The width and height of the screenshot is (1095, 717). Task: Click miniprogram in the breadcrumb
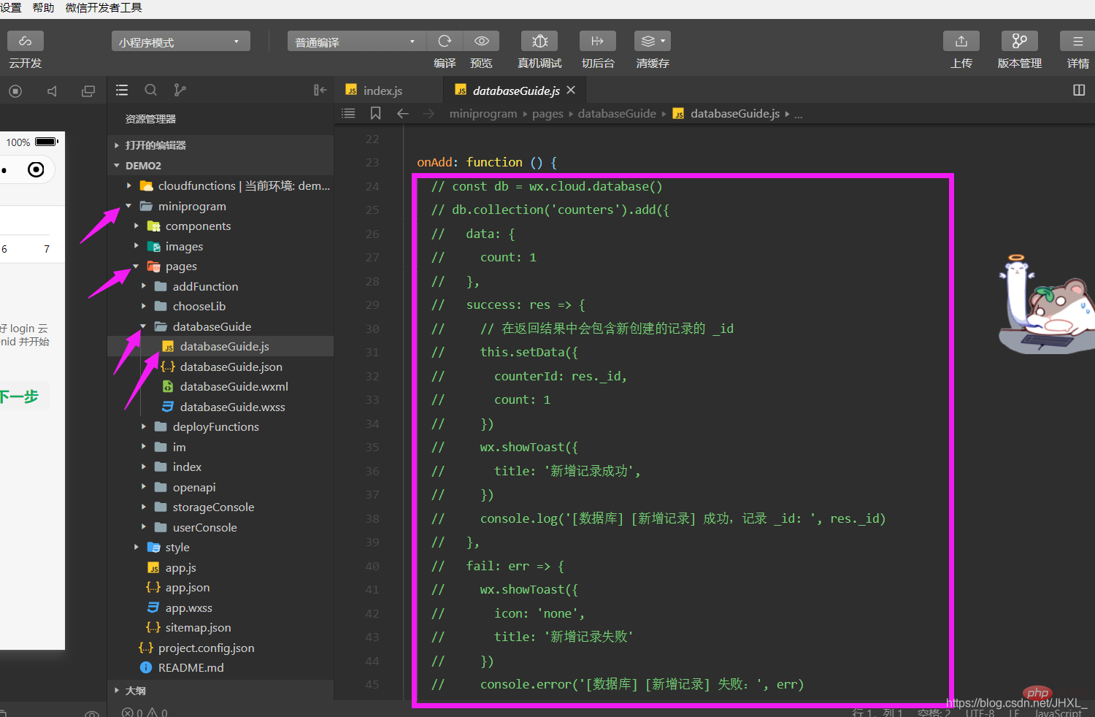[483, 113]
